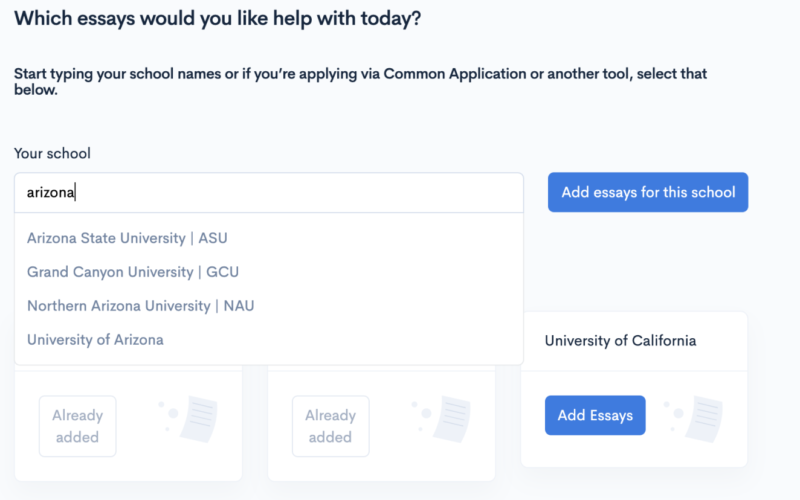Select Arizona State University | ASU suggestion
The image size is (800, 500).
tap(127, 238)
